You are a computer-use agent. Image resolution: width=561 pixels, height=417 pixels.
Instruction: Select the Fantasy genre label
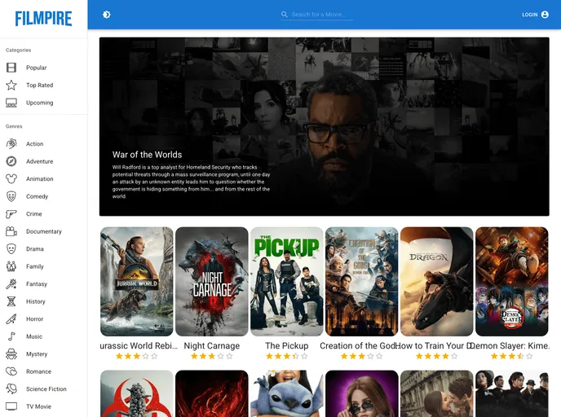pyautogui.click(x=37, y=283)
